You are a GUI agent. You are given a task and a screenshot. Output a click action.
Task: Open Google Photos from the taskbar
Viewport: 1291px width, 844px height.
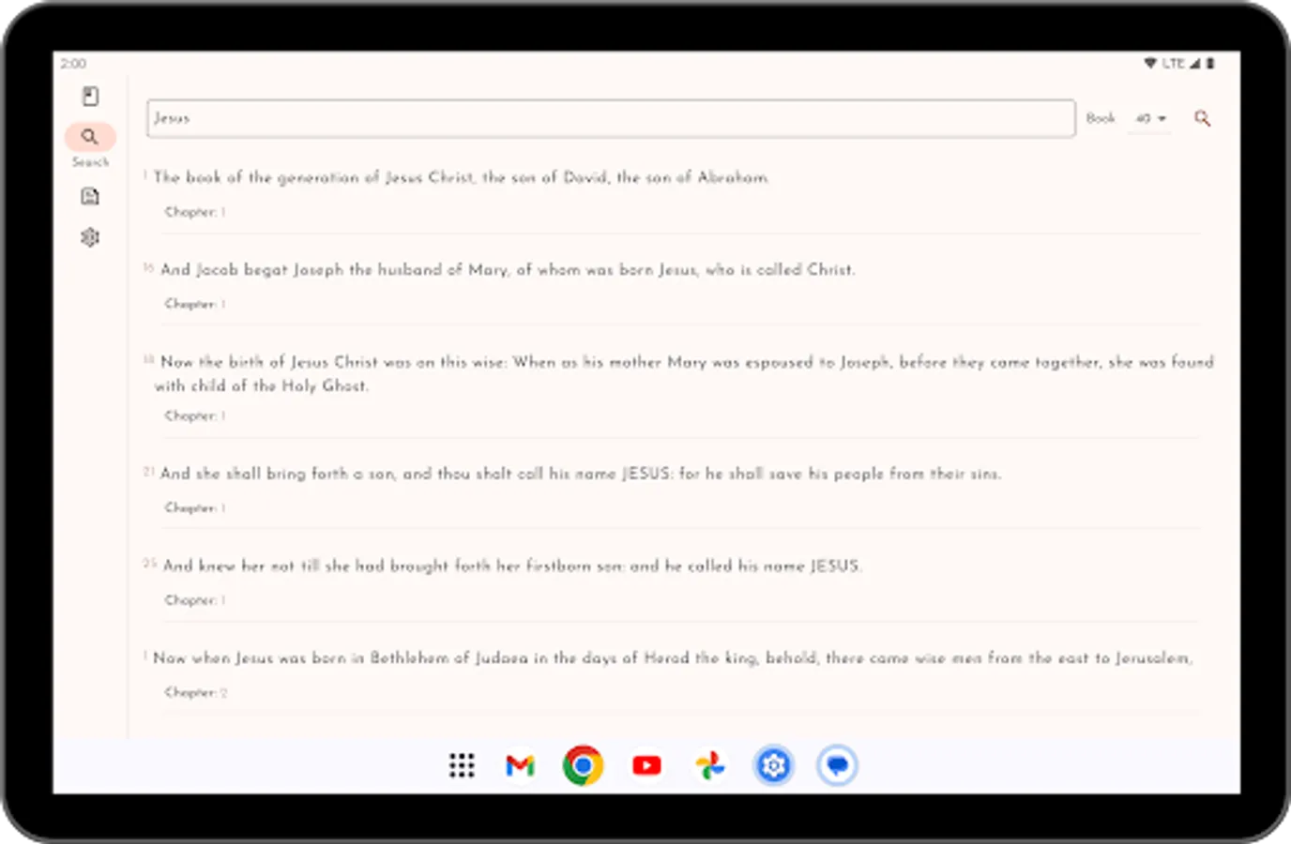point(710,765)
